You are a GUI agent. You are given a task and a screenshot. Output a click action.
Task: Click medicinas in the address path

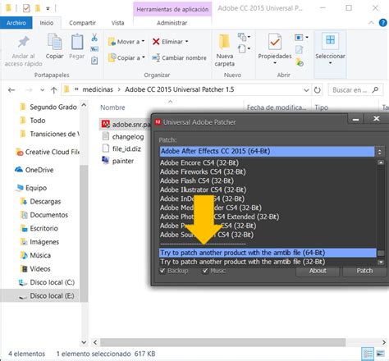(x=98, y=89)
